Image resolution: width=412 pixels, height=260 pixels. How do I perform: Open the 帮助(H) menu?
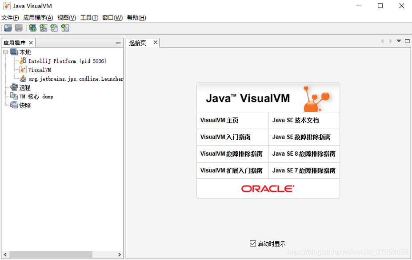(x=136, y=18)
